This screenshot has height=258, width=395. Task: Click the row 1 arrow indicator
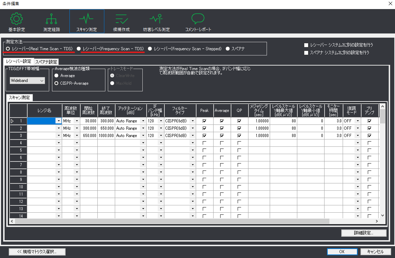pyautogui.click(x=12, y=121)
